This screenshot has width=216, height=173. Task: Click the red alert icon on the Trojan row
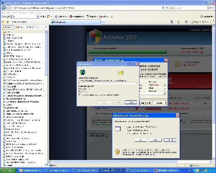click(137, 109)
